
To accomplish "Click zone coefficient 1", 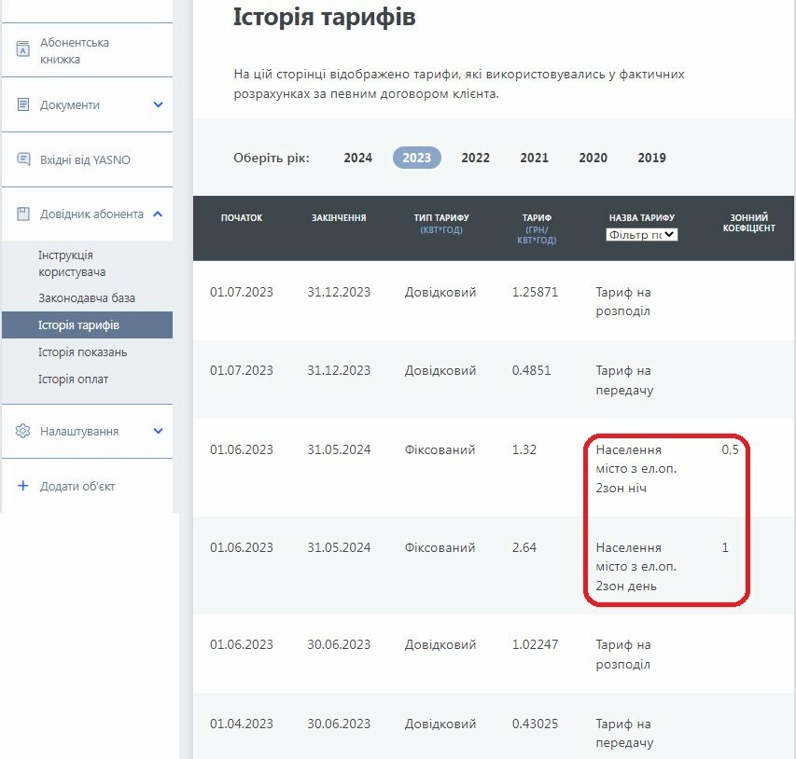I will click(725, 547).
